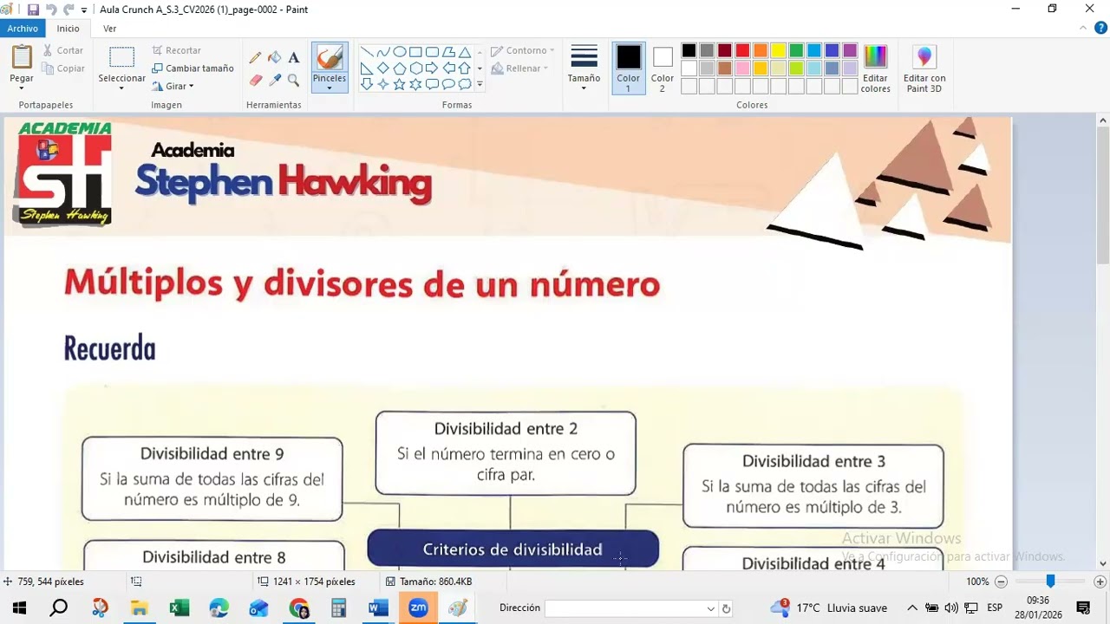
Task: Choose the triangle shape
Action: pyautogui.click(x=465, y=52)
